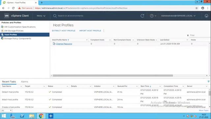The height and width of the screenshot is (119, 211).
Task: Sort by the Completion Time column header
Action: coord(171,86)
